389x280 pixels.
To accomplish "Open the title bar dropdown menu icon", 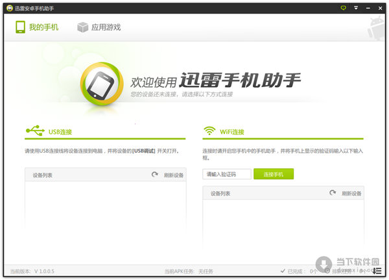I will pos(356,8).
